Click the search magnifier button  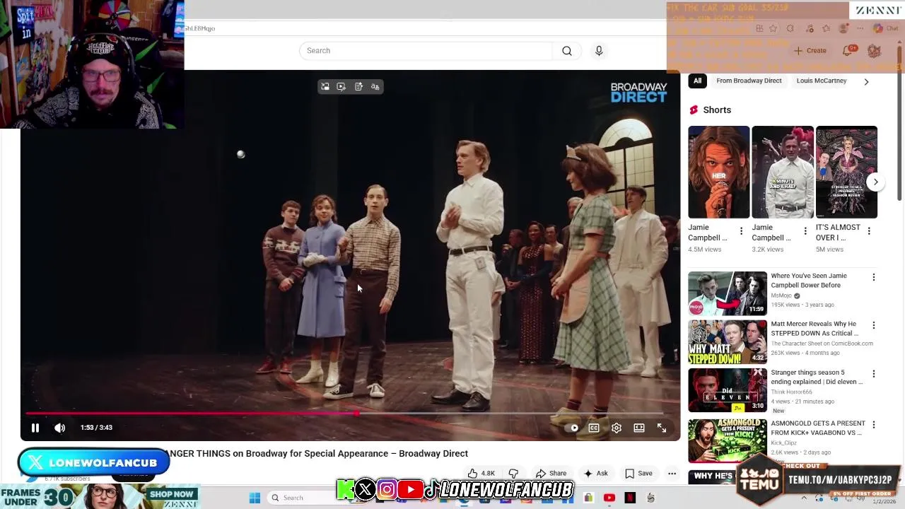[x=567, y=51]
